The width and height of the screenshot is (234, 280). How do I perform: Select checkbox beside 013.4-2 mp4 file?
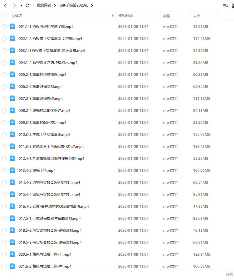pyautogui.click(x=5, y=170)
